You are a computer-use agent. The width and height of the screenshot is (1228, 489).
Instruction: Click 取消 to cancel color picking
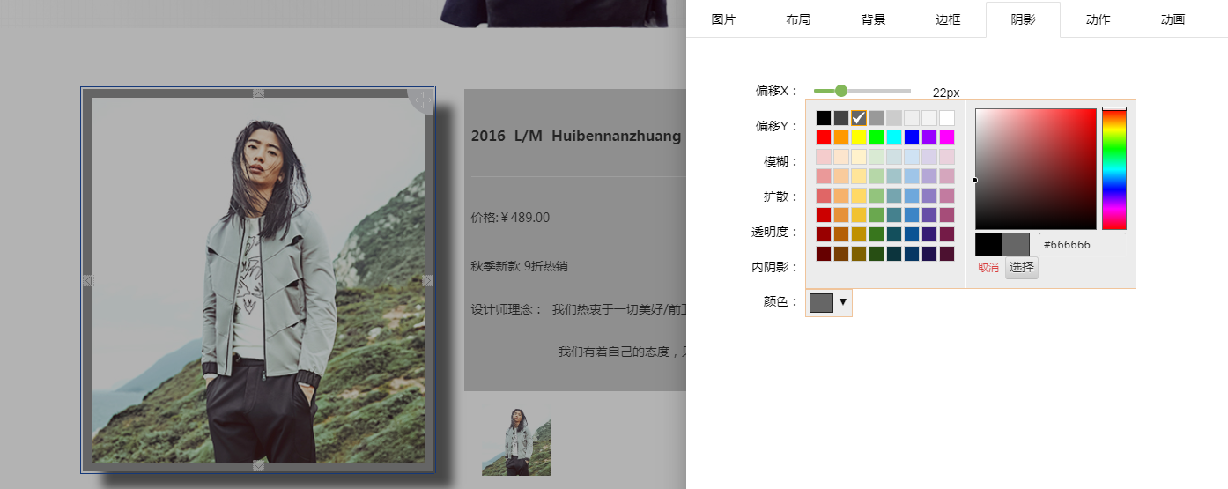click(x=988, y=267)
